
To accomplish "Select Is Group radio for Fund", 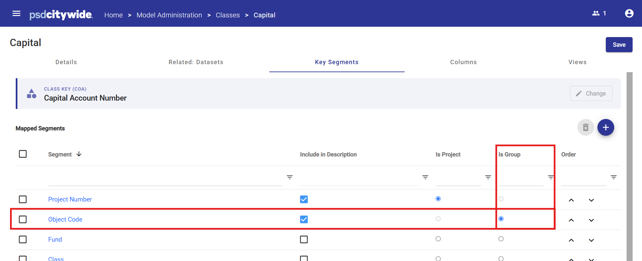I will click(501, 239).
